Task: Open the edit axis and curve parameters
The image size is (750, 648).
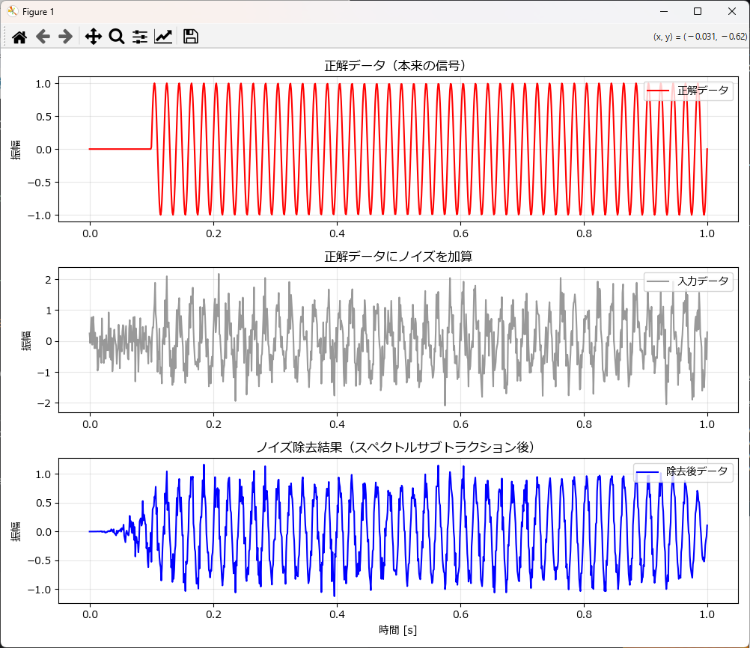Action: (x=163, y=37)
